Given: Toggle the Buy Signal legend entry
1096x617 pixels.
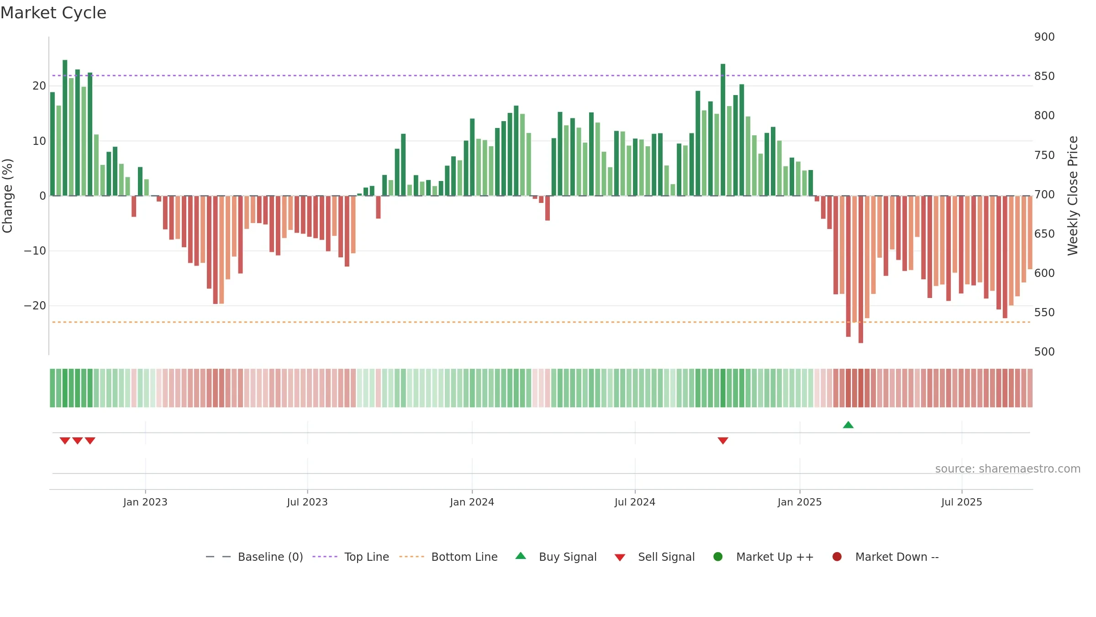Looking at the screenshot, I should [556, 557].
